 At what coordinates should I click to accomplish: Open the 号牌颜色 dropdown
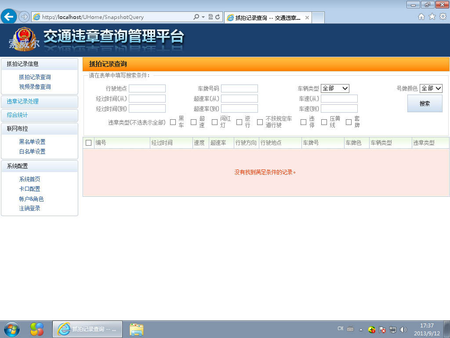431,88
